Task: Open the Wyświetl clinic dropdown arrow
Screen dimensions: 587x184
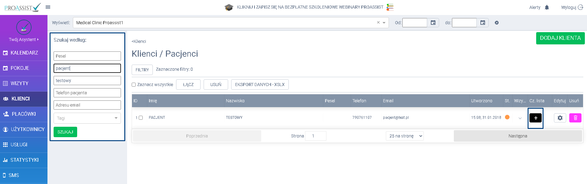Action: pyautogui.click(x=384, y=23)
